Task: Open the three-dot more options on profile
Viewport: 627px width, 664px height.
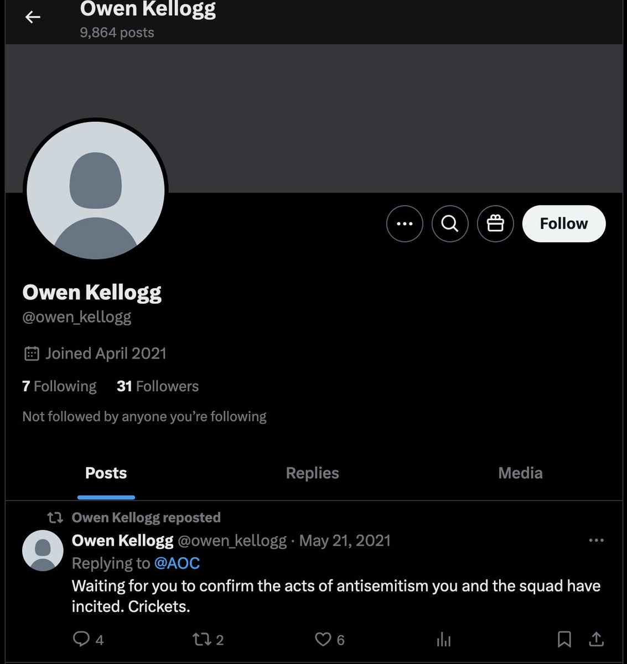Action: coord(405,224)
